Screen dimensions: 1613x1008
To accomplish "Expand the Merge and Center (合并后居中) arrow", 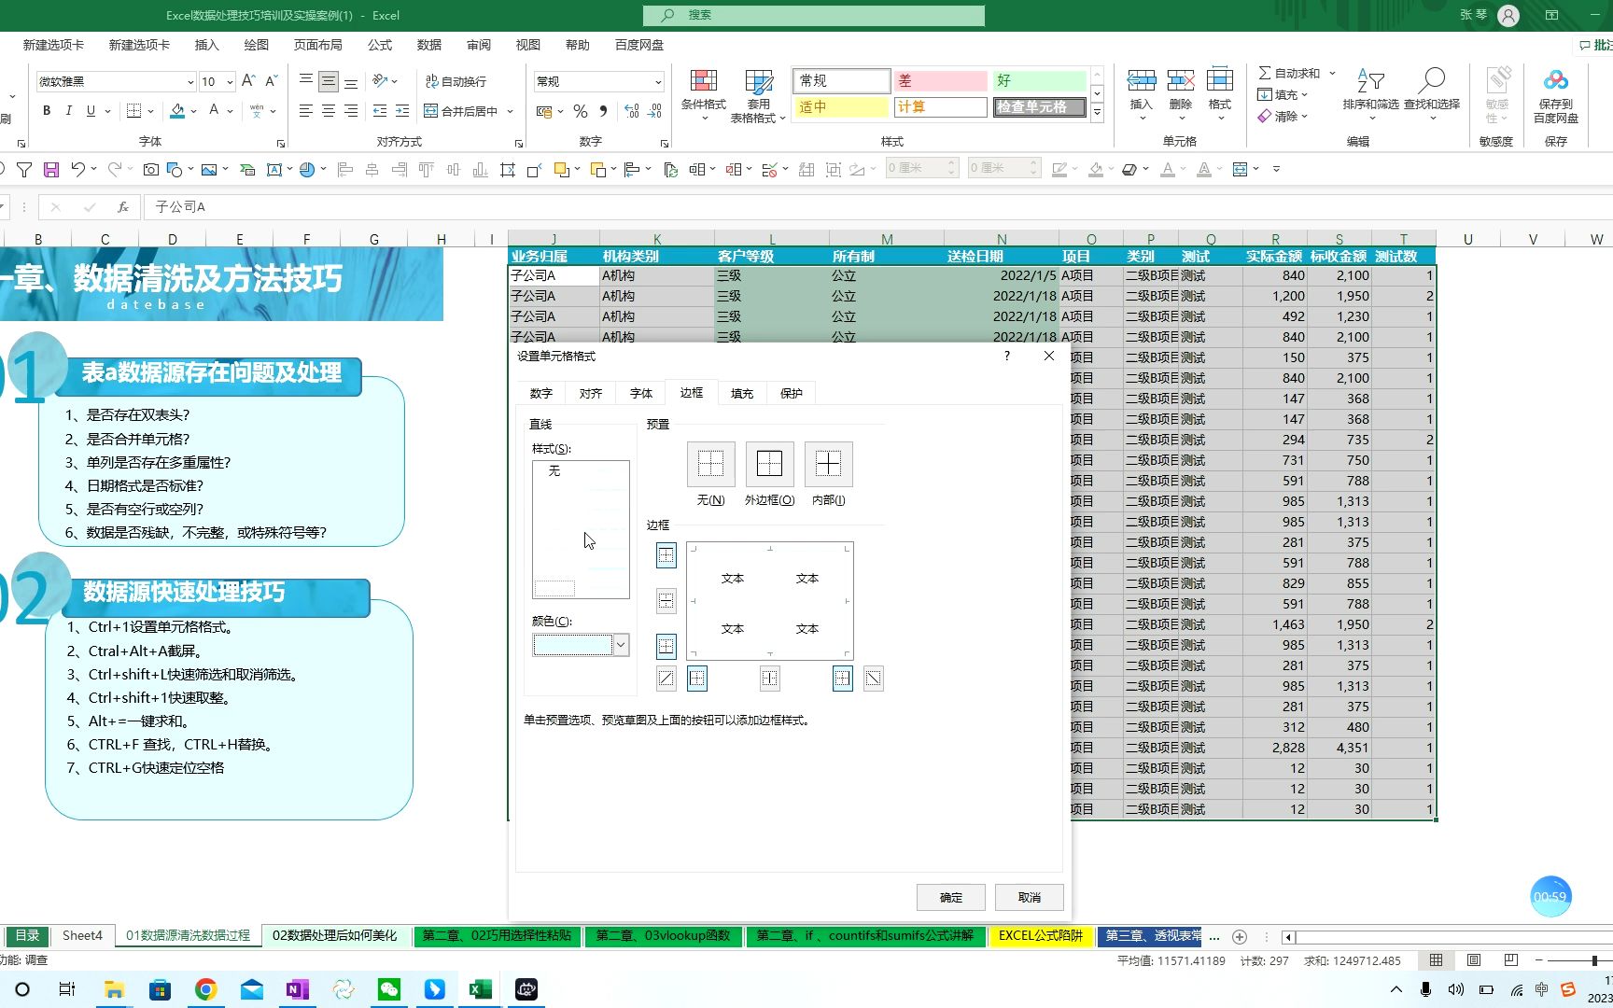I will 511,111.
